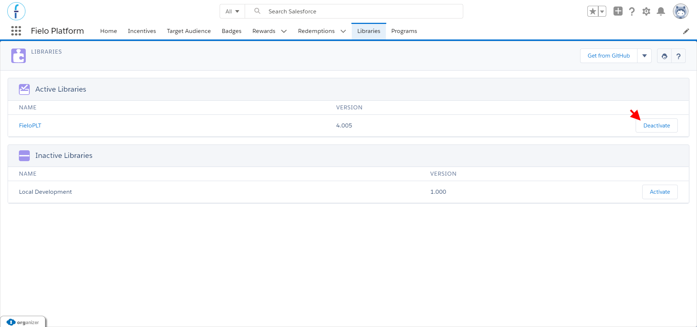Open the organizer utility bar item

coord(23,322)
